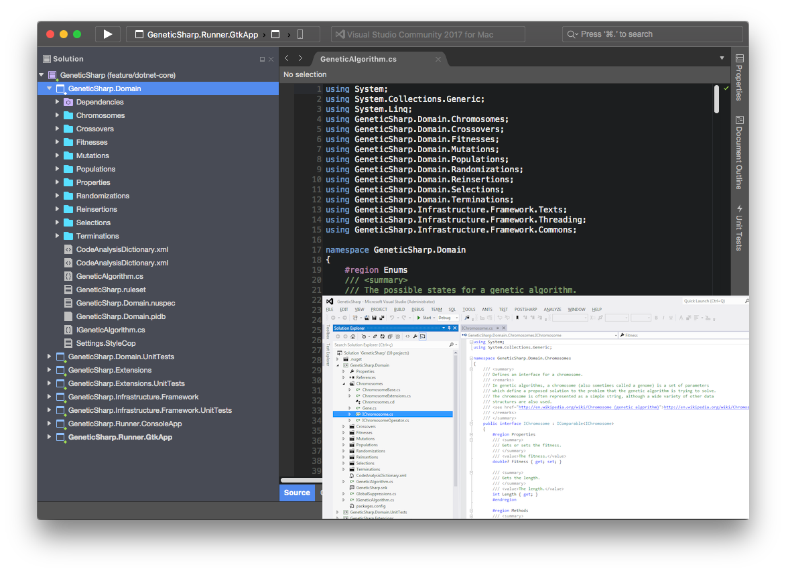This screenshot has height=573, width=786.
Task: Click Save All icon in Visual Studio toolbar
Action: pyautogui.click(x=381, y=318)
